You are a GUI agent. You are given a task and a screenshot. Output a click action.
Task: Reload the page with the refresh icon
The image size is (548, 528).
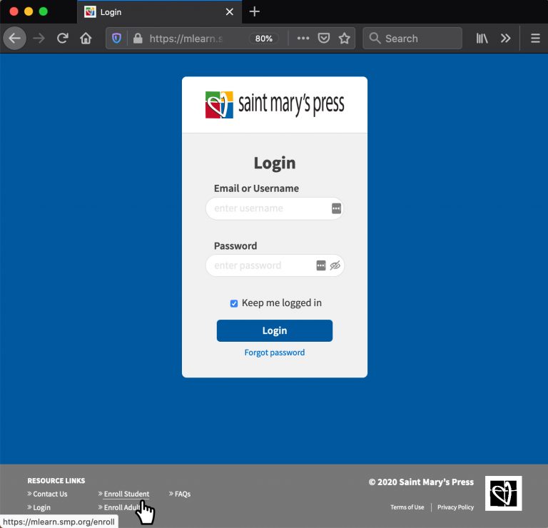pyautogui.click(x=63, y=39)
